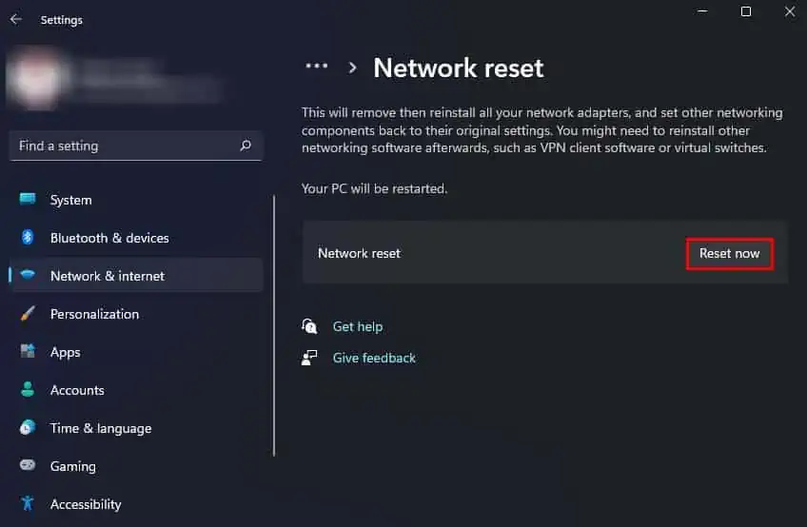Screen dimensions: 807x527
Task: Expand the breadcrumb ellipsis menu
Action: [x=316, y=67]
